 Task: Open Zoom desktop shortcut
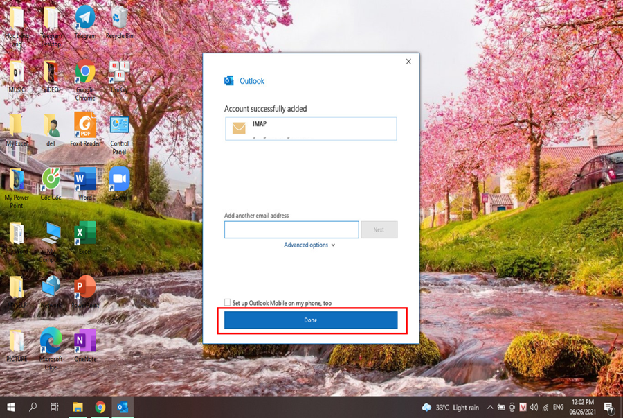(x=119, y=180)
